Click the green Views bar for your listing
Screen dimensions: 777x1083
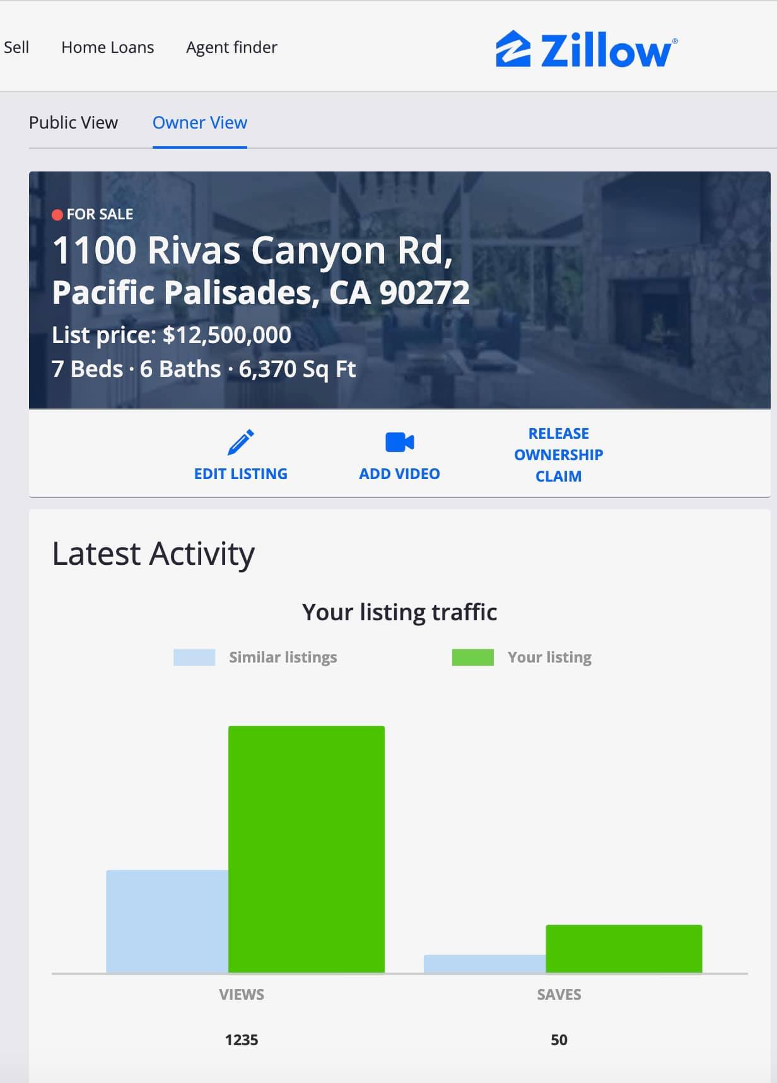coord(307,848)
